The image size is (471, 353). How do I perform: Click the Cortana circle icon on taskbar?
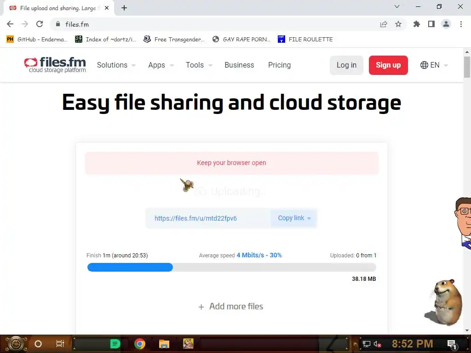pos(38,344)
